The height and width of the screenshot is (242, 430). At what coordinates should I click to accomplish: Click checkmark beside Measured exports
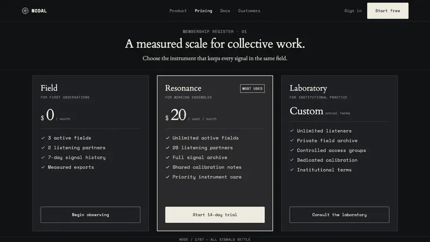click(x=43, y=167)
